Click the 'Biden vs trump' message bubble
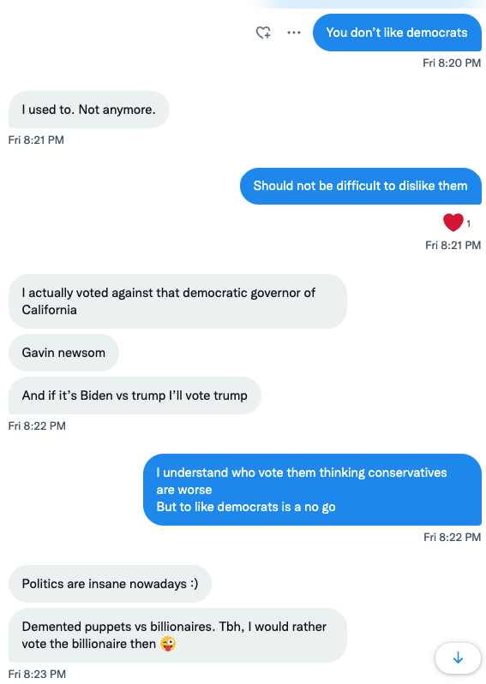This screenshot has height=684, width=486. coord(135,396)
